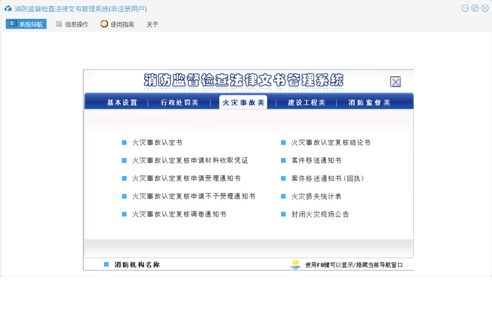This screenshot has width=492, height=322.
Task: Click the app logo in title bar
Action: coord(8,9)
